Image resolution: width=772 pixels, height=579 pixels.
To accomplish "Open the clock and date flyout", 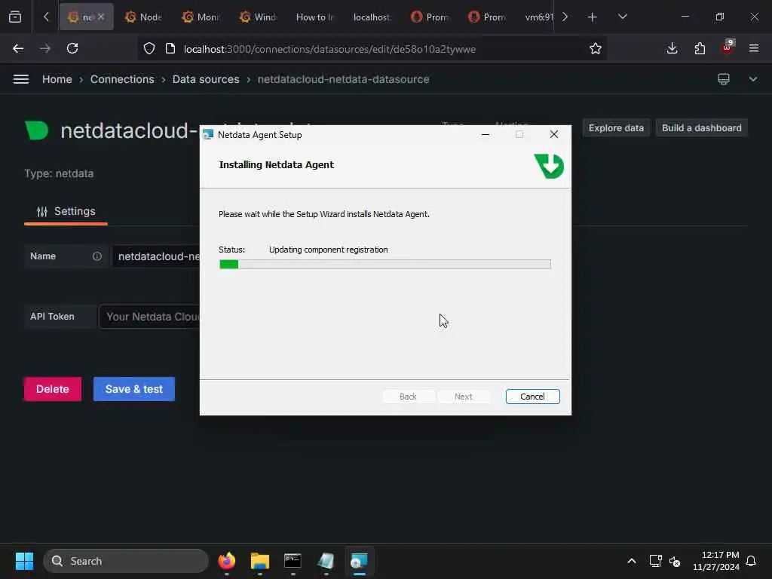I will coord(716,561).
